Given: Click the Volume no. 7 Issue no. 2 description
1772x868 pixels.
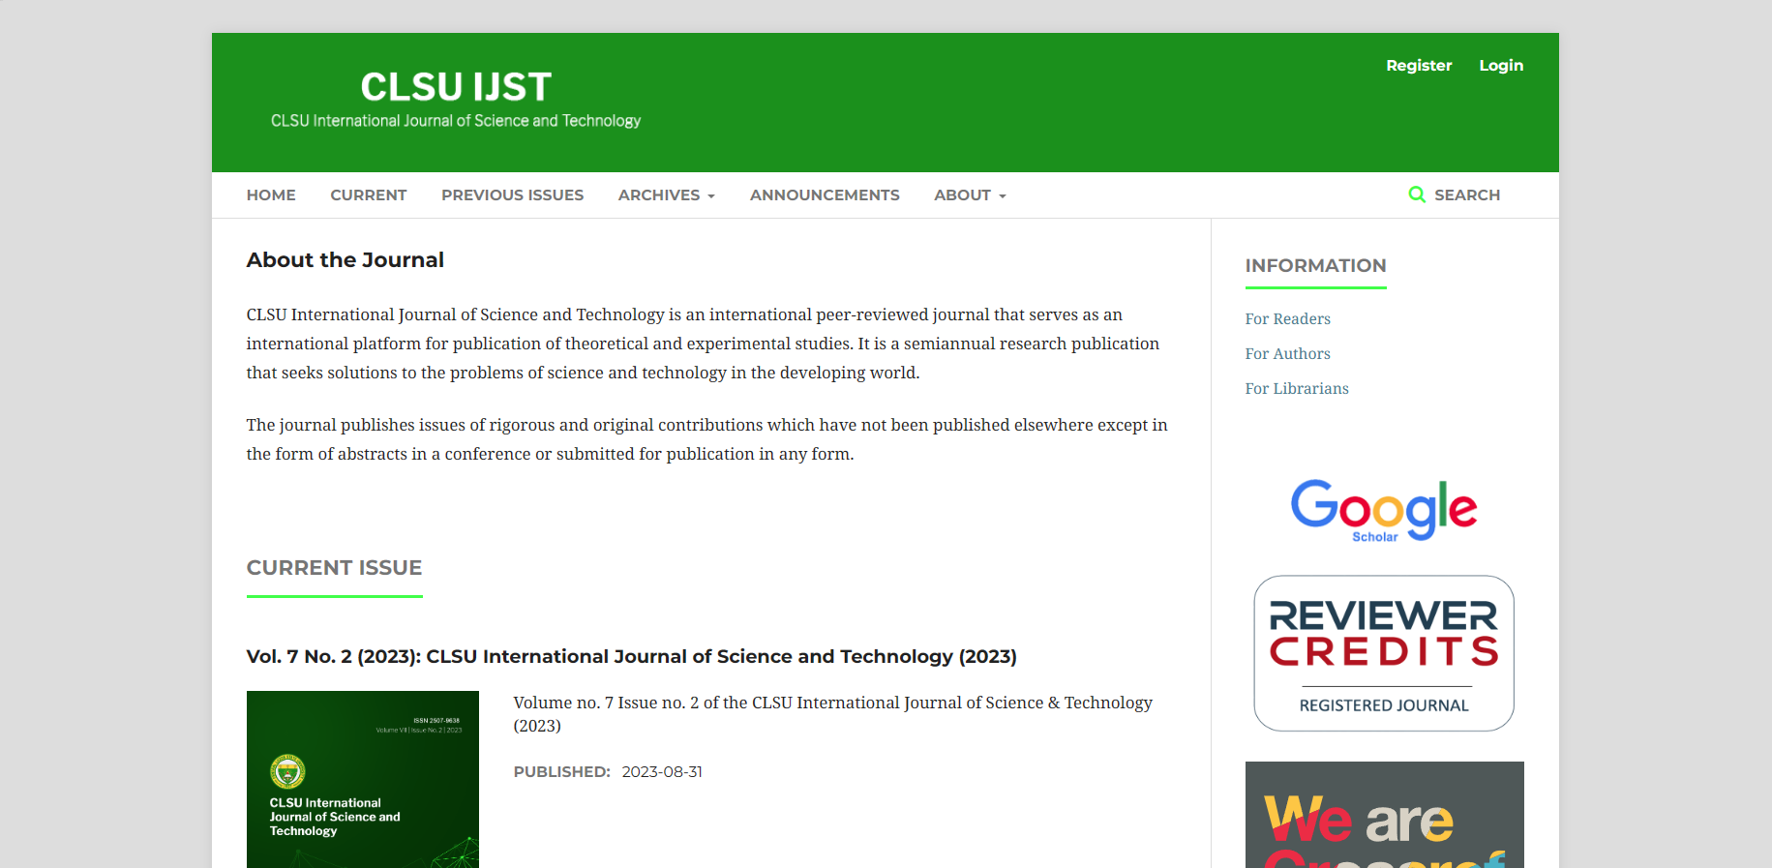Looking at the screenshot, I should (x=833, y=714).
